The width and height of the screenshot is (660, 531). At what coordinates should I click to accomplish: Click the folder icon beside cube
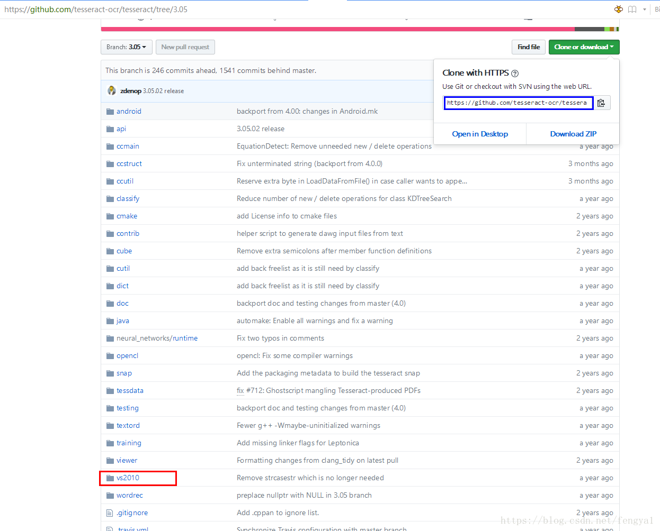110,251
